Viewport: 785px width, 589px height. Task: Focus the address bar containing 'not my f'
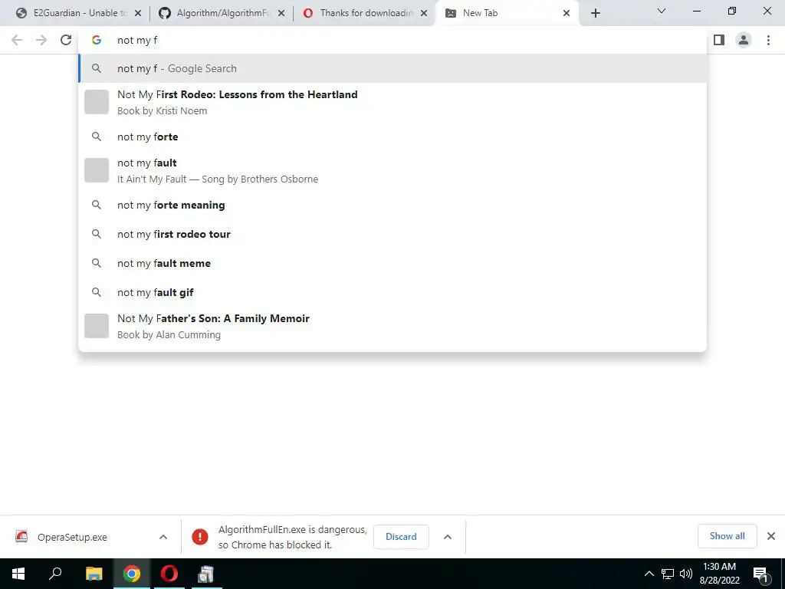coord(392,40)
